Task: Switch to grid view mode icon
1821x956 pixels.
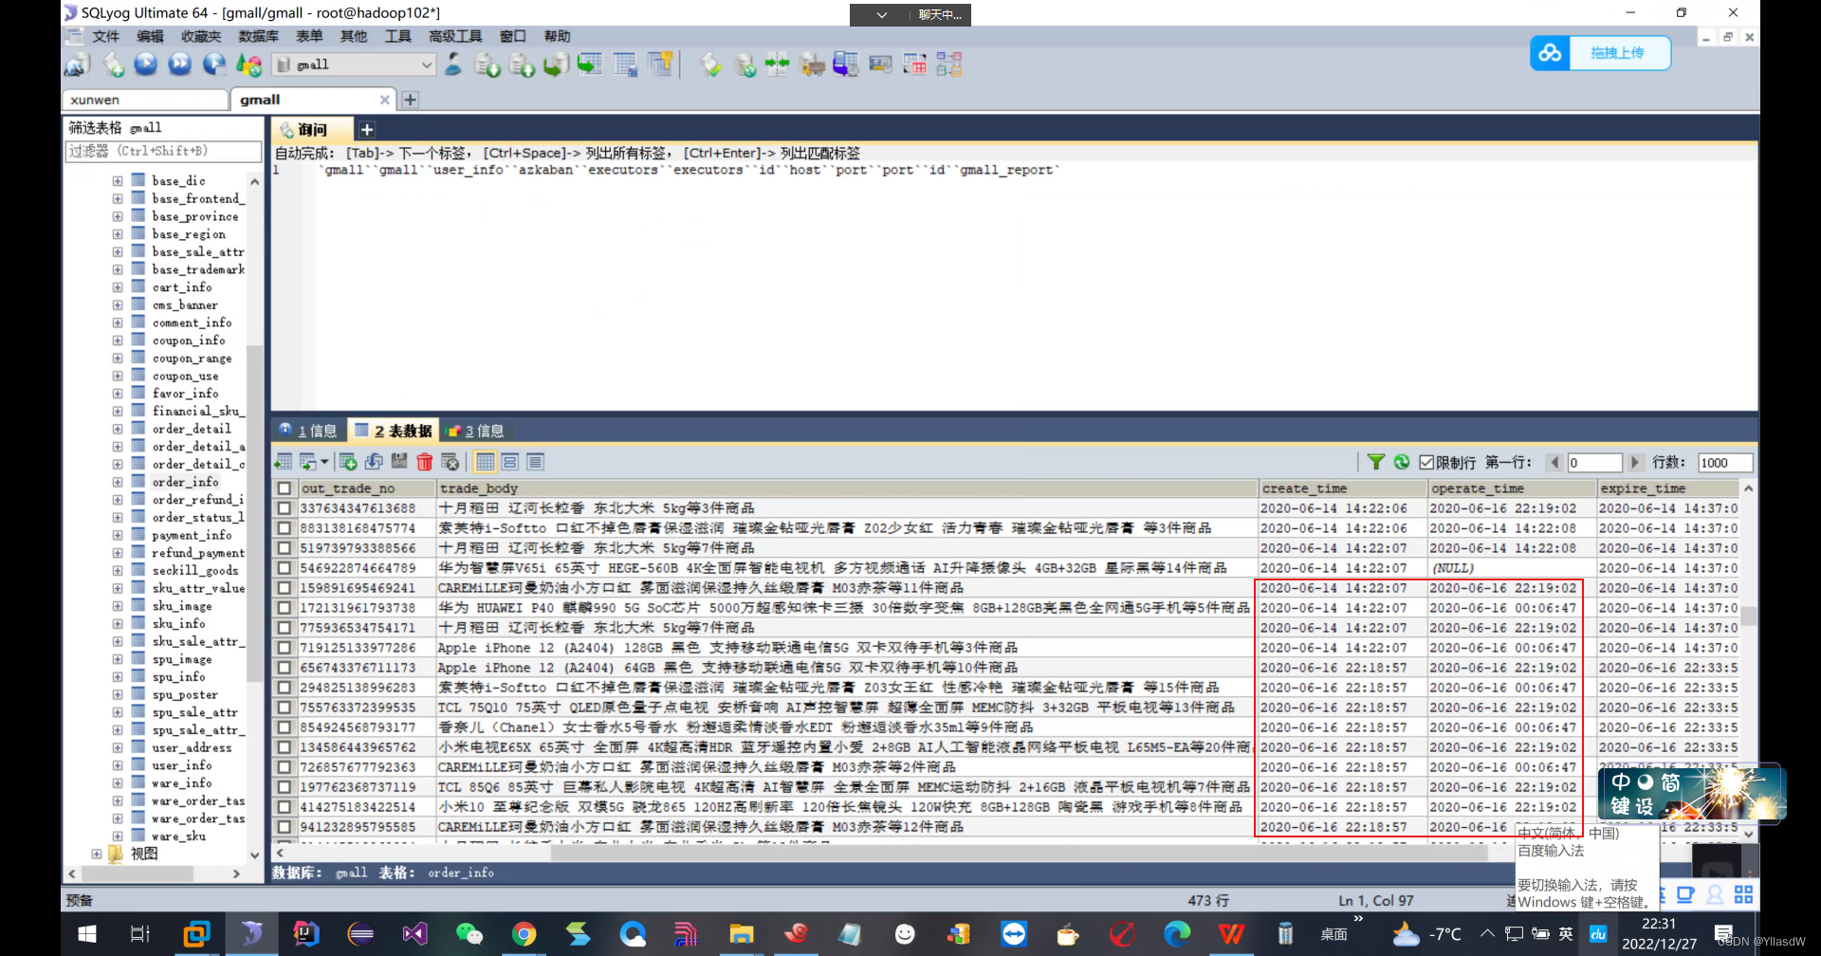Action: click(486, 462)
